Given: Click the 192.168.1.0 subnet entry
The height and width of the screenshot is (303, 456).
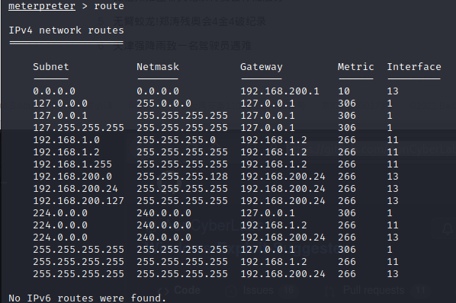Looking at the screenshot, I should pyautogui.click(x=66, y=140).
